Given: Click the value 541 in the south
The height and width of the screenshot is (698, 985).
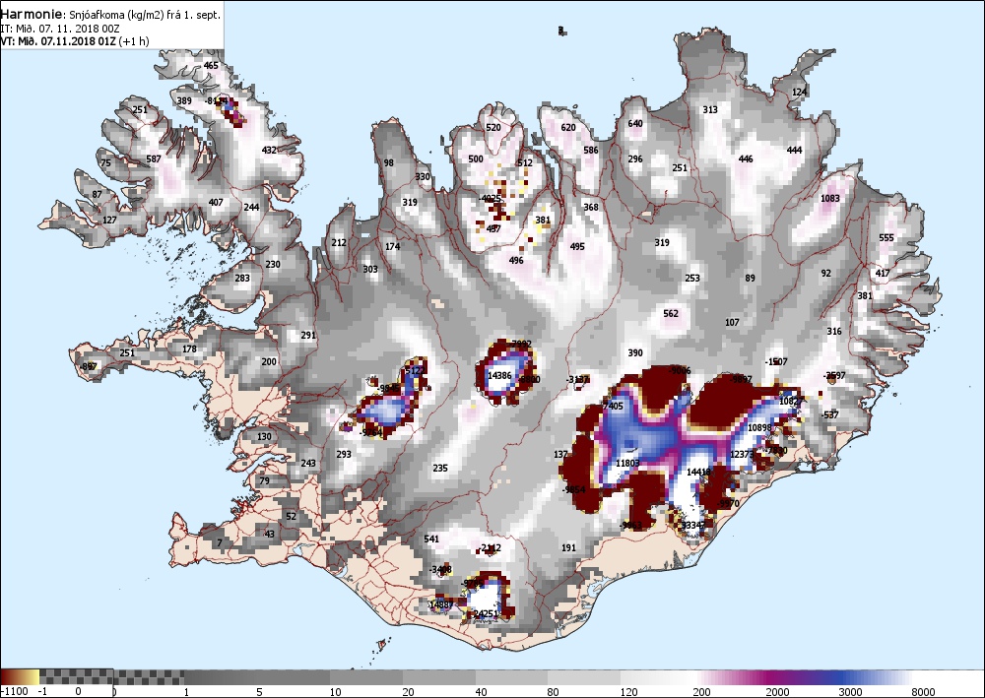Looking at the screenshot, I should [x=431, y=539].
